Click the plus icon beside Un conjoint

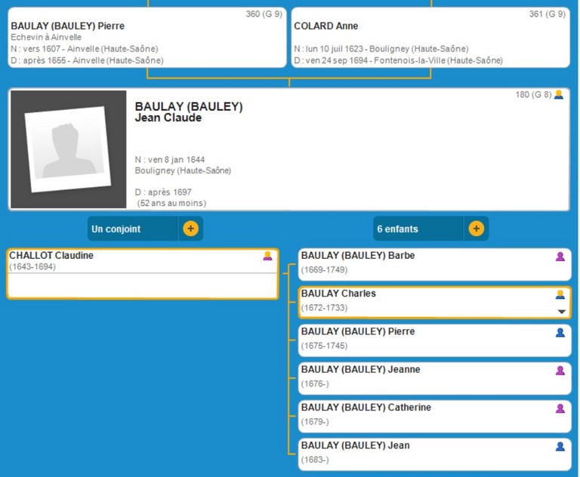(190, 229)
